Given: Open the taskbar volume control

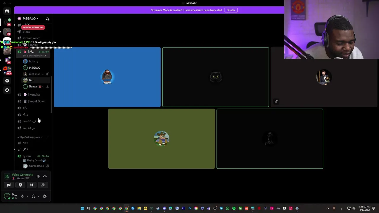Looking at the screenshot, I should click(x=354, y=208).
